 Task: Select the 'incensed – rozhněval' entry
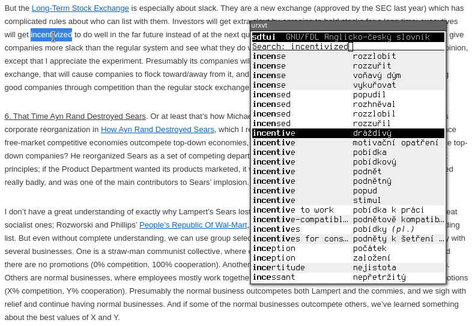348,104
